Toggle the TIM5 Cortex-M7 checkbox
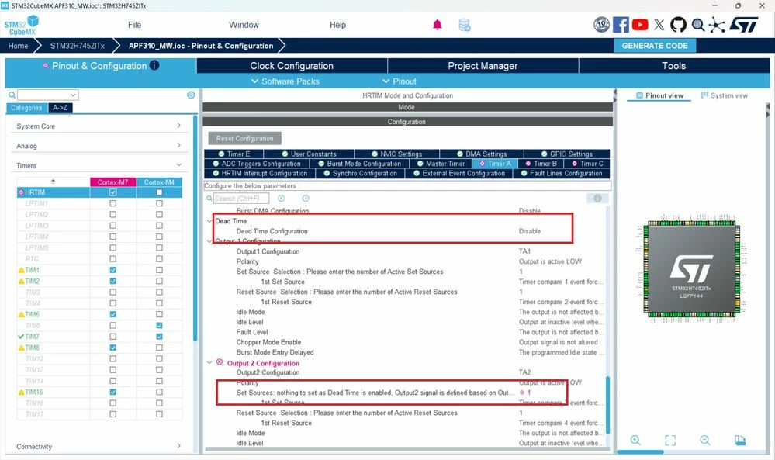Viewport: 775px width, 460px height. [113, 314]
